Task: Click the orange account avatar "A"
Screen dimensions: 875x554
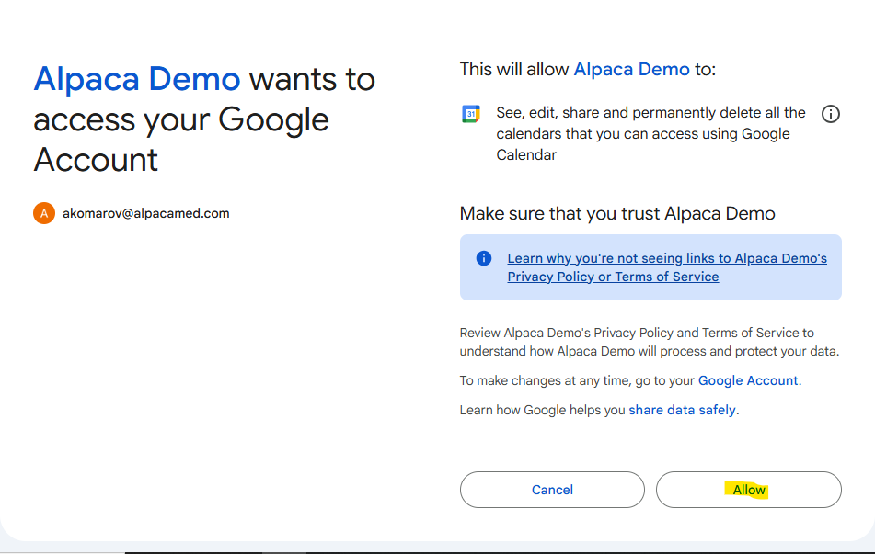Action: [44, 213]
